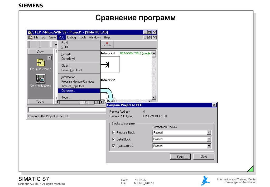
Task: Open the Tools menu in the menu bar
Action: point(83,37)
